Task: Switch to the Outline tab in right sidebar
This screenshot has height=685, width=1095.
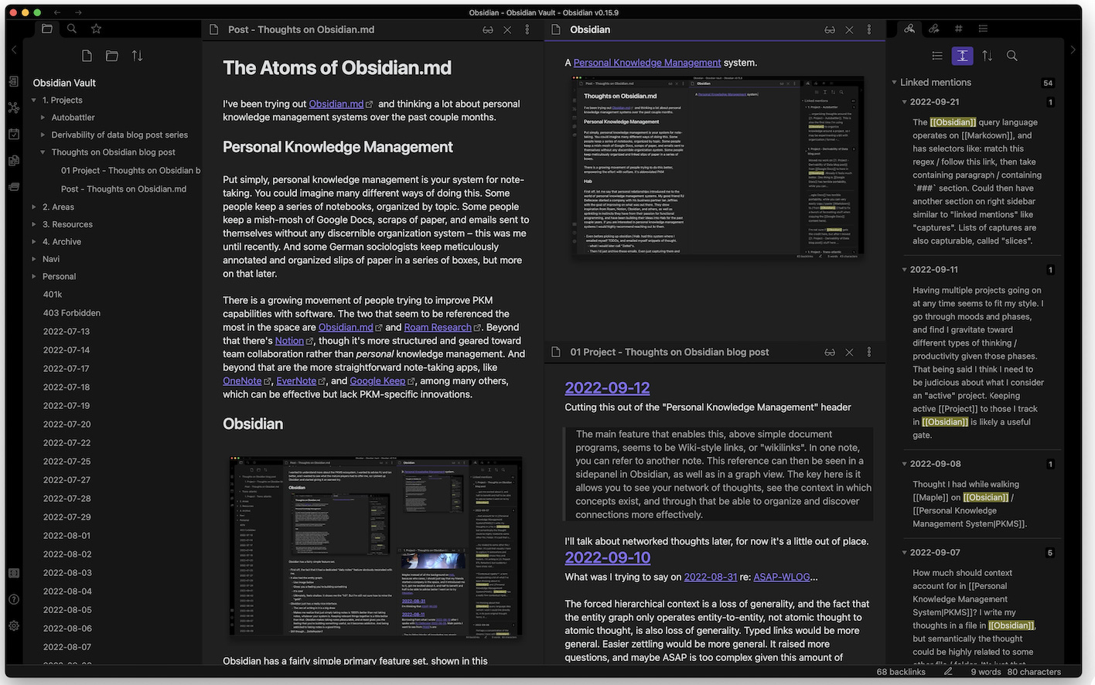Action: [x=983, y=29]
